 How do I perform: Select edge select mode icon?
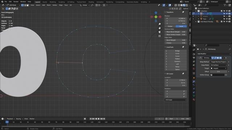25,5
